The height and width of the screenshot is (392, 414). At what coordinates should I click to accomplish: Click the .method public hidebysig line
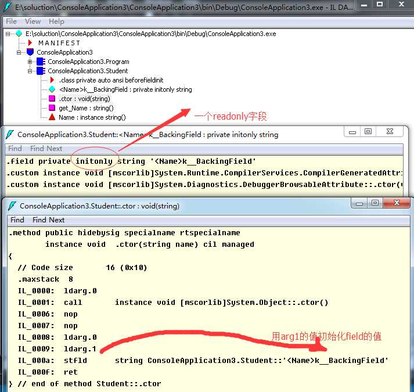[x=124, y=233]
